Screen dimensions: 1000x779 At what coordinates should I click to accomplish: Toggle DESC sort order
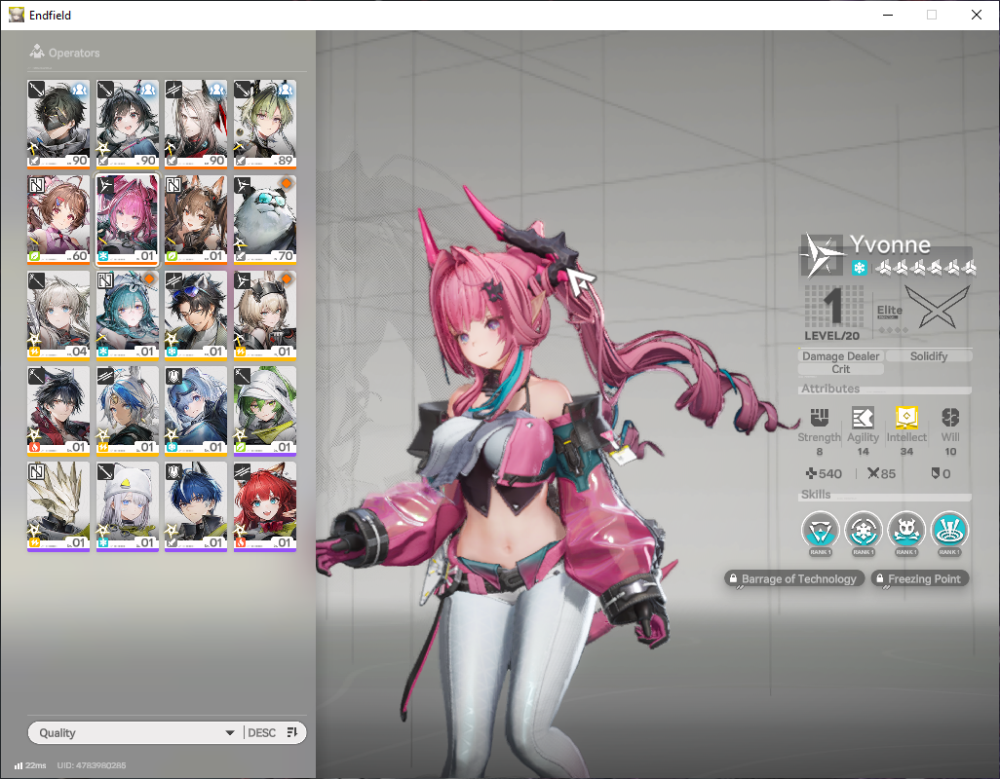click(x=261, y=732)
